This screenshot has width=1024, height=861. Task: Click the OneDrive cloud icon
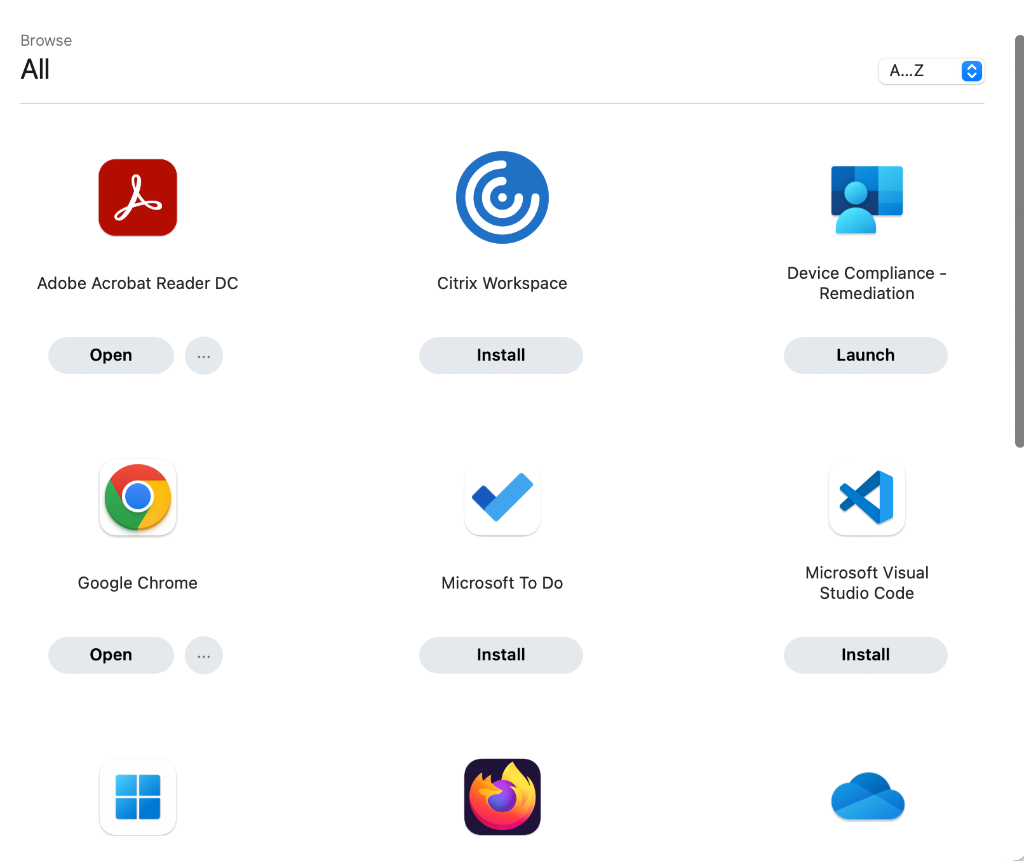coord(868,796)
